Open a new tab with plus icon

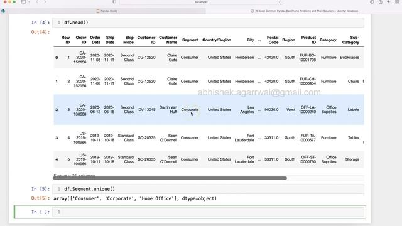(389, 2)
